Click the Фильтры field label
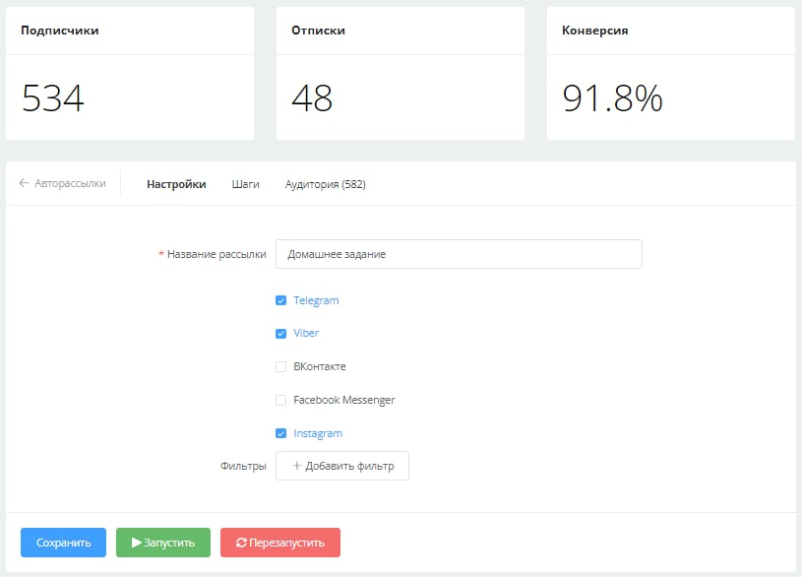Viewport: 802px width, 577px height. point(243,466)
